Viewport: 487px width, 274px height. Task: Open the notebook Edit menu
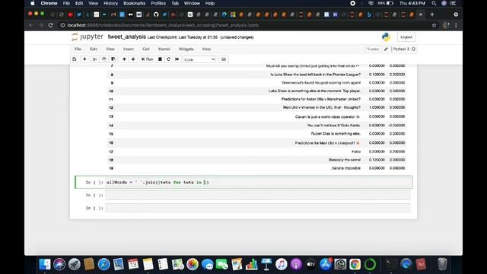coord(94,49)
